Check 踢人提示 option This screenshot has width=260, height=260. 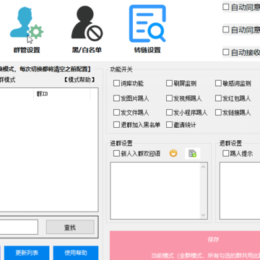pyautogui.click(x=226, y=154)
